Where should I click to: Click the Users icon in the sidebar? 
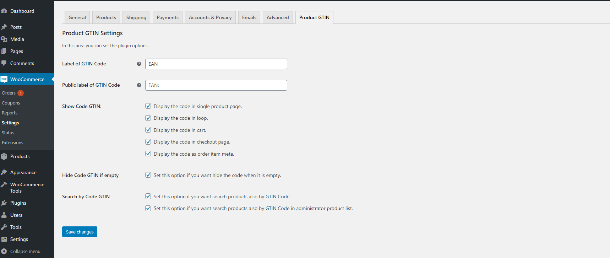point(4,215)
